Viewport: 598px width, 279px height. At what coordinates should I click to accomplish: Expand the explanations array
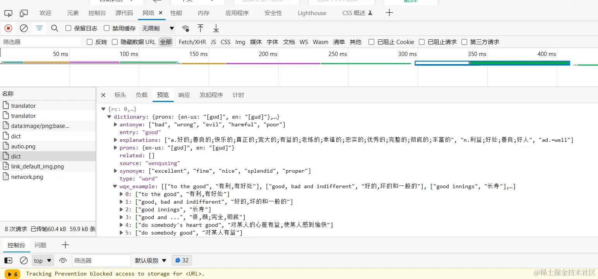115,140
